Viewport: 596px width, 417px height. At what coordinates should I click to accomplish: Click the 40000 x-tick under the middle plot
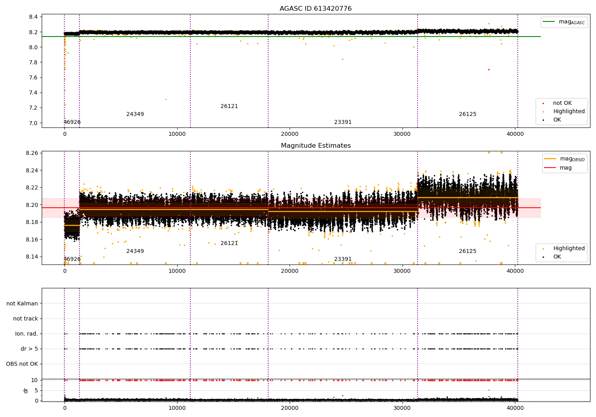(515, 271)
